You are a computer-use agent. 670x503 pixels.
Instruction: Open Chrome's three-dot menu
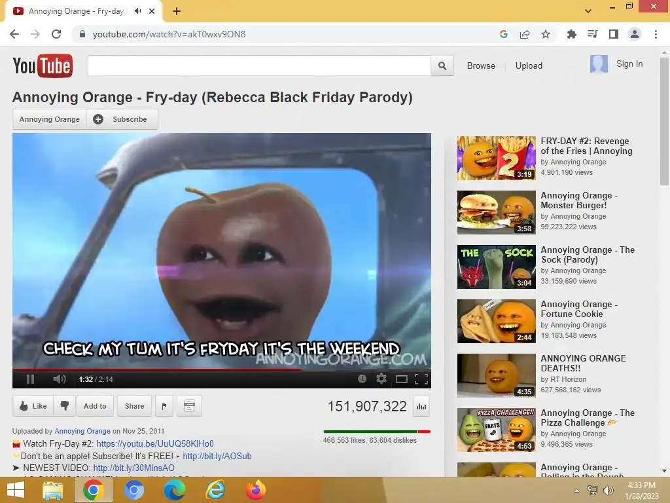point(656,34)
